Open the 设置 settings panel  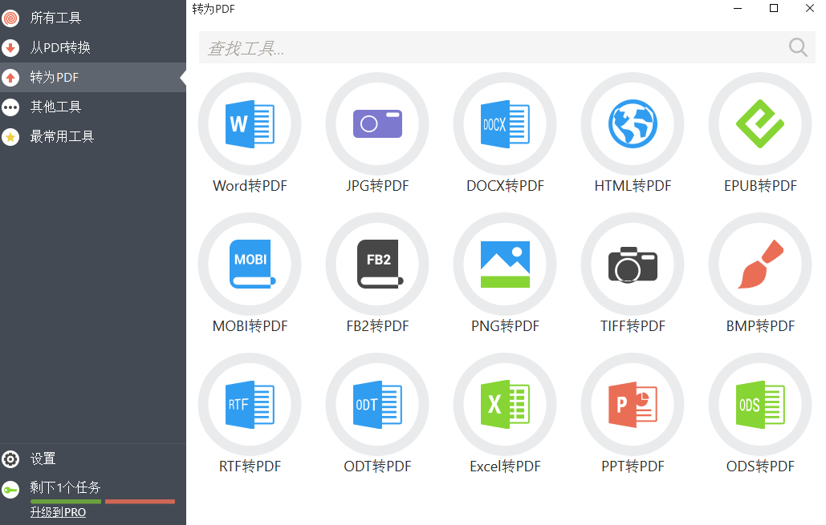pos(44,458)
